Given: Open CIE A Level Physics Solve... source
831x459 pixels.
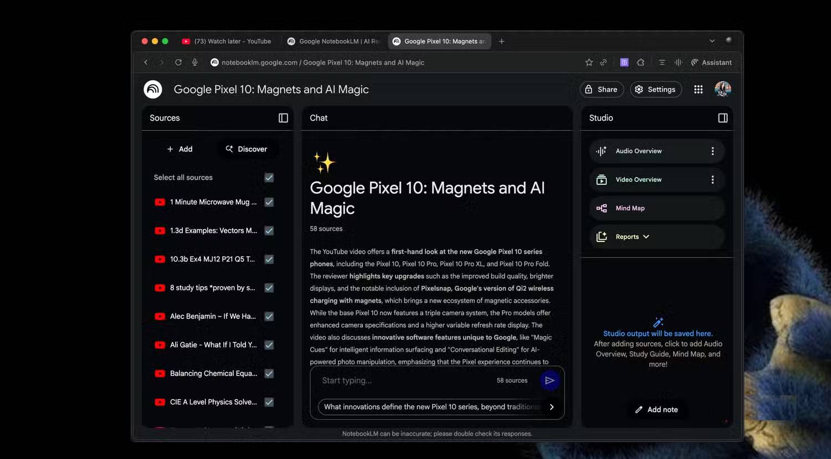Looking at the screenshot, I should click(x=213, y=402).
